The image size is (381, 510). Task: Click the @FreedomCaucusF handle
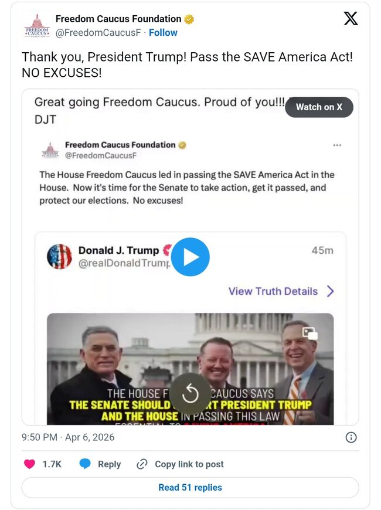[98, 33]
